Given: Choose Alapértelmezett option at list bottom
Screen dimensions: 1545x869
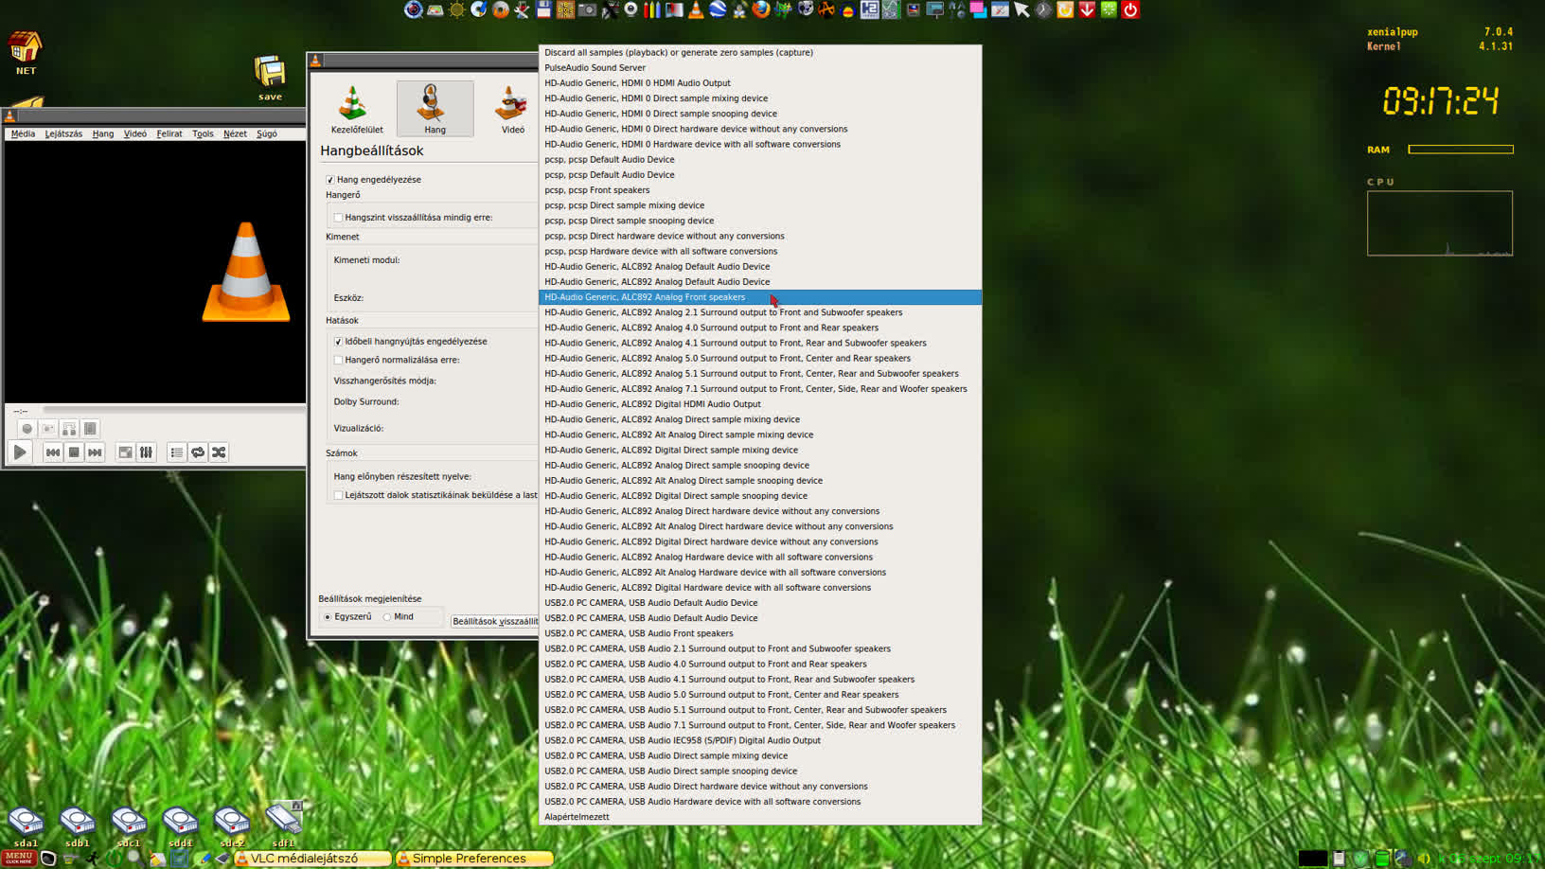Looking at the screenshot, I should pyautogui.click(x=760, y=817).
